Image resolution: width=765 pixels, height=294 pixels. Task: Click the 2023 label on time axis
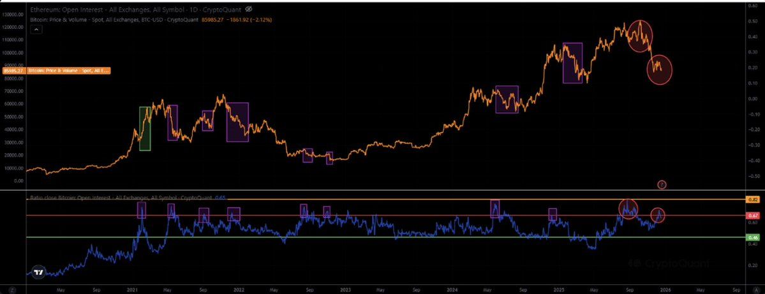[345, 290]
